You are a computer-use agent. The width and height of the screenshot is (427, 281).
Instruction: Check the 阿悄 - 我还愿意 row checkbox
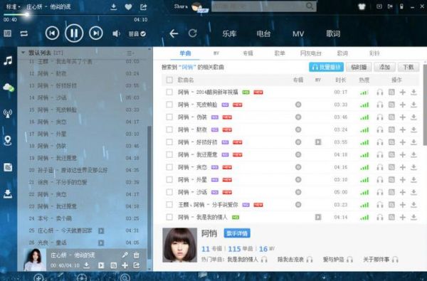(x=169, y=154)
